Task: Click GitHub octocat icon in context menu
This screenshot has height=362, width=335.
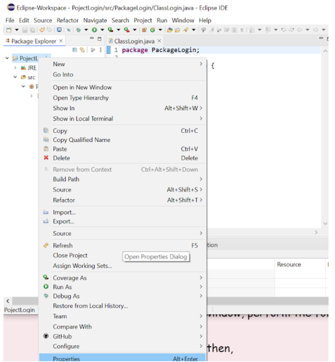Action: coord(46,336)
